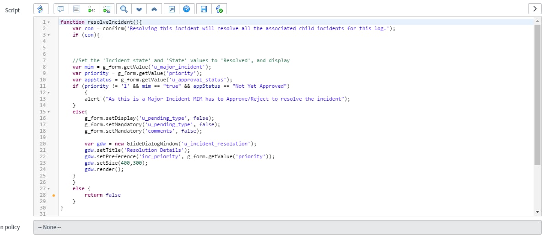Click the 'return false' line
The width and height of the screenshot is (556, 236).
(x=103, y=195)
